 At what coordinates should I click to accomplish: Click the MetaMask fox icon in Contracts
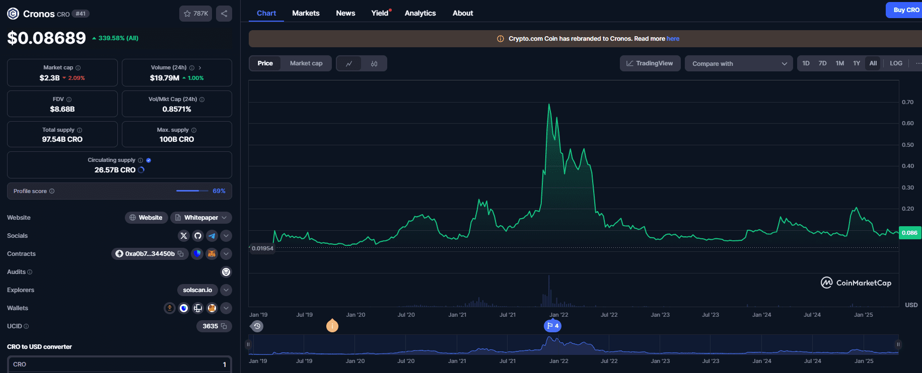(212, 254)
